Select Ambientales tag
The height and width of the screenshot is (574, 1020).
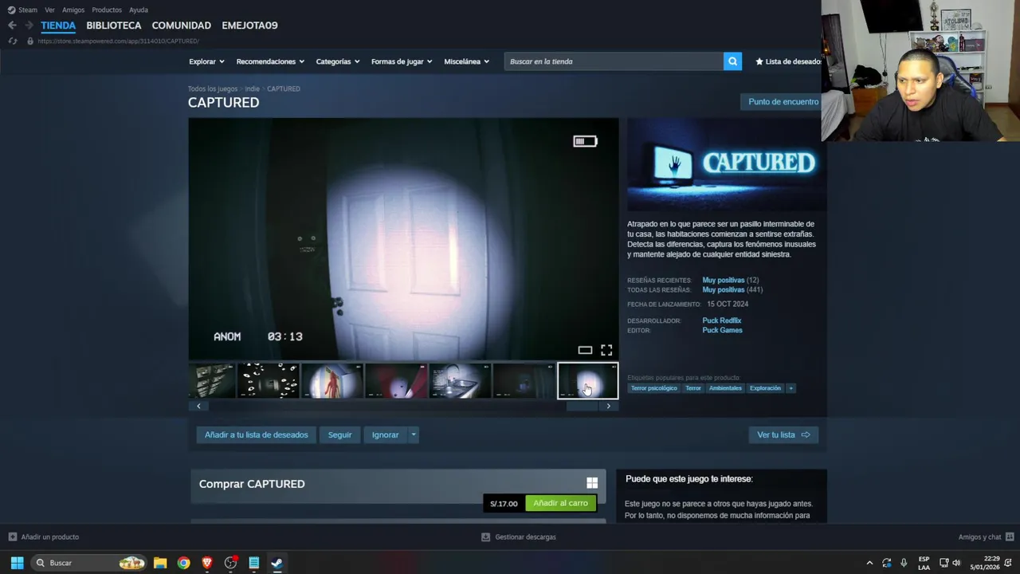[x=725, y=388]
